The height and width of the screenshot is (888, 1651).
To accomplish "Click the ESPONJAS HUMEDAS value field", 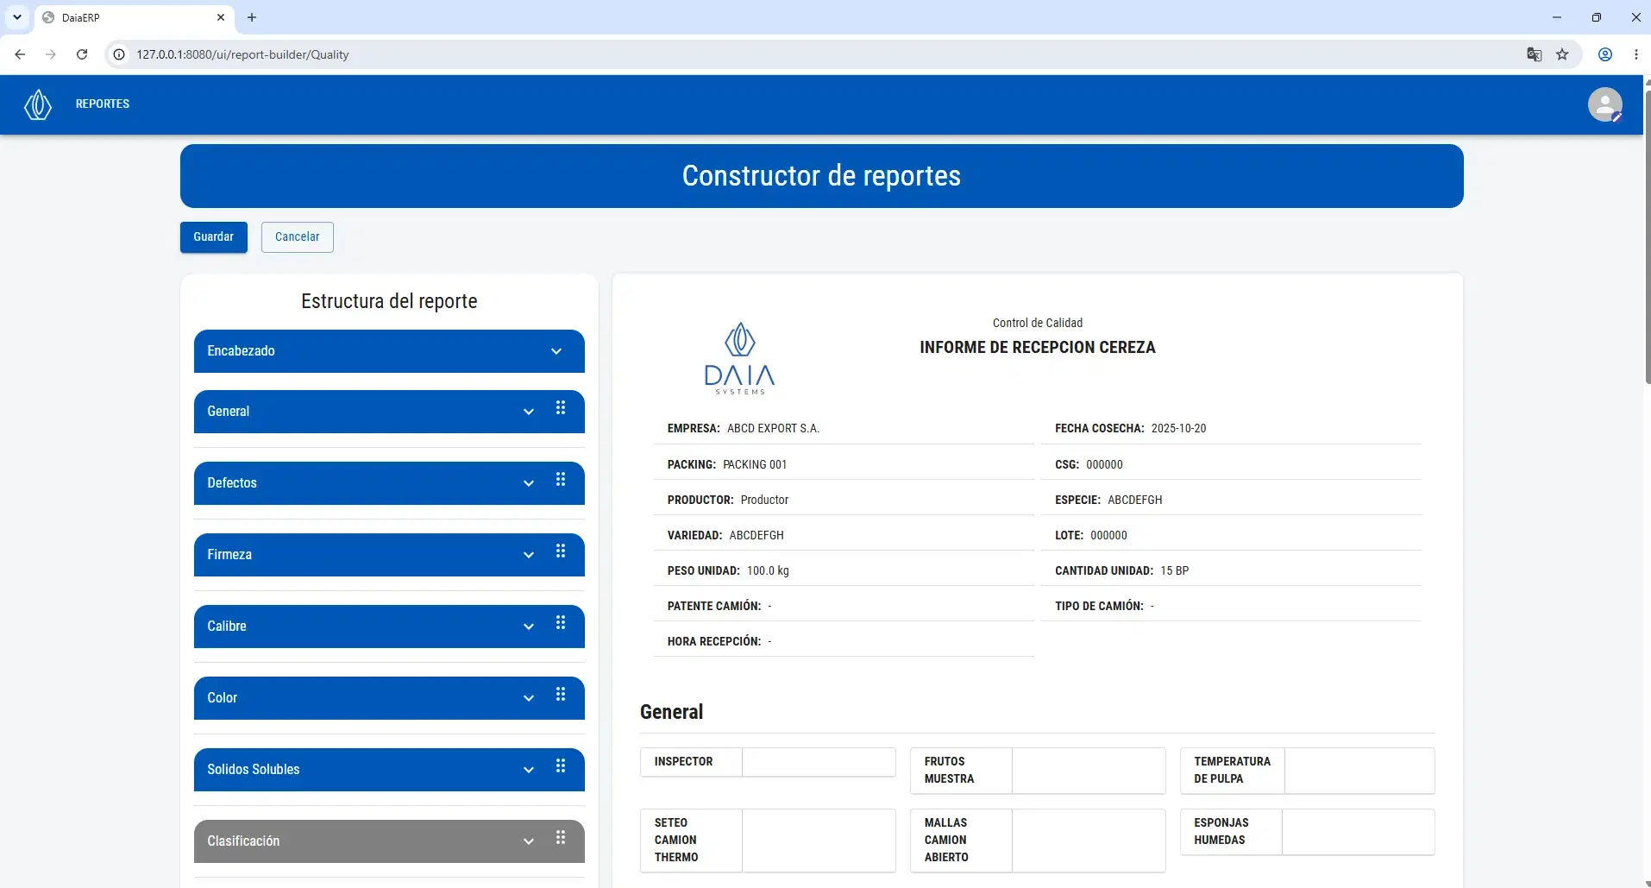I will tap(1358, 832).
